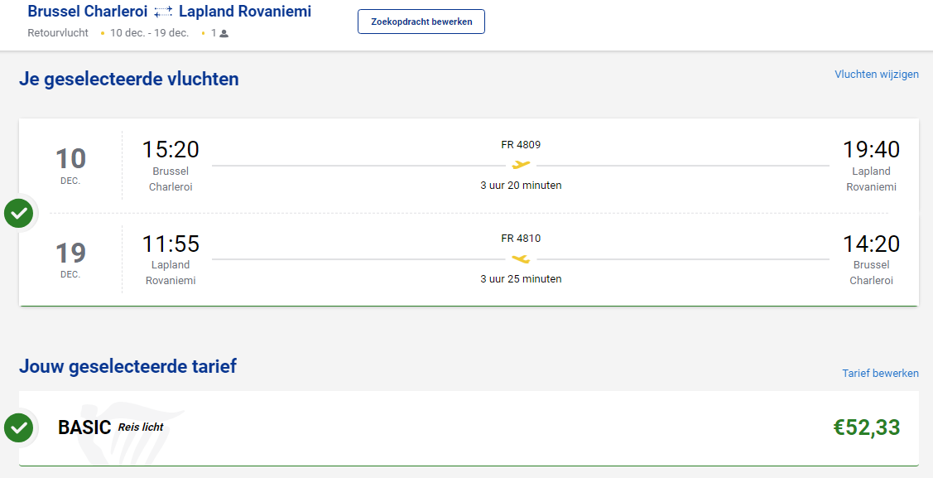Click the green checkmark beside selected flights
The height and width of the screenshot is (478, 933).
click(18, 214)
